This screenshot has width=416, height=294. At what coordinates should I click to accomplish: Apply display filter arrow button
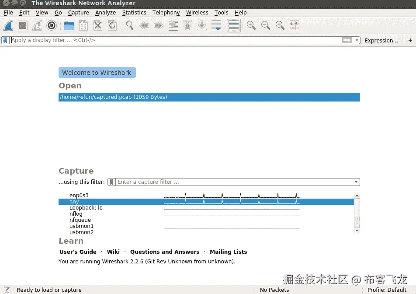[x=347, y=40]
